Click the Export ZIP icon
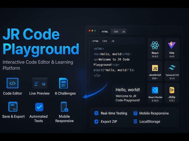189x141 pixels. tap(97, 122)
